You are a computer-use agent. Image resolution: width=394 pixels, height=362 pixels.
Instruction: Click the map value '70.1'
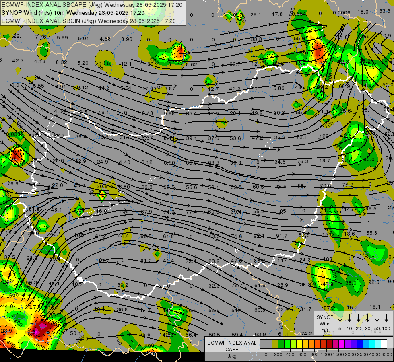tap(301, 137)
